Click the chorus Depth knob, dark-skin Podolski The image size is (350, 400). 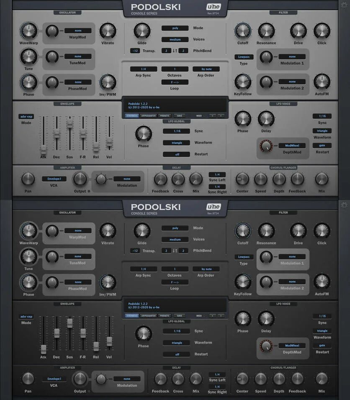279,379
